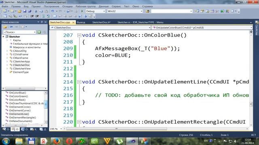
Task: Switch to the SketcherDoc.h tab
Action: click(x=101, y=23)
